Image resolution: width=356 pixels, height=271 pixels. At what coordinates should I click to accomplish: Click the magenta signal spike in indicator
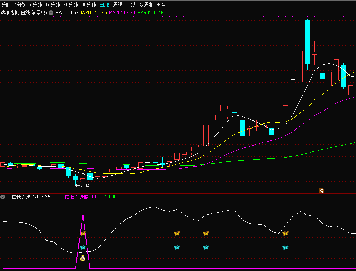tap(83, 241)
